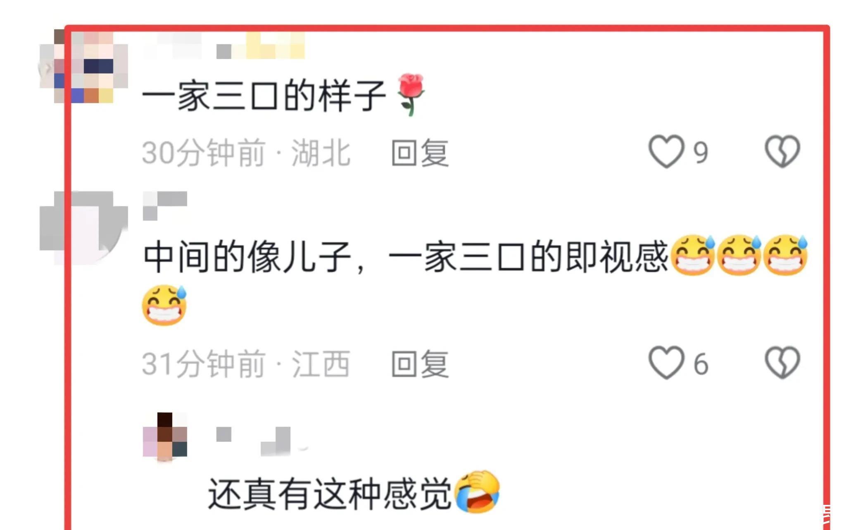846x530 pixels.
Task: Open the first commenter's pixelated avatar
Action: coord(83,66)
